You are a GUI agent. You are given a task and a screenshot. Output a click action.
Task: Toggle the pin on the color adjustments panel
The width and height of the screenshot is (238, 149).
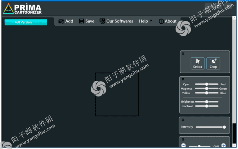tap(183, 79)
